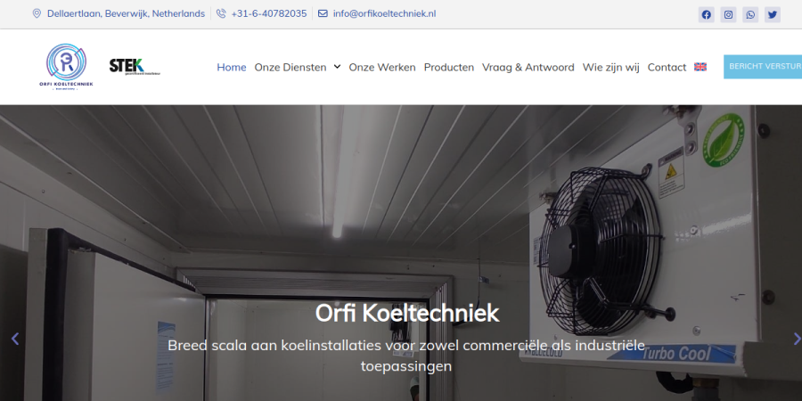Open the Instagram social icon
The image size is (802, 401).
click(728, 14)
